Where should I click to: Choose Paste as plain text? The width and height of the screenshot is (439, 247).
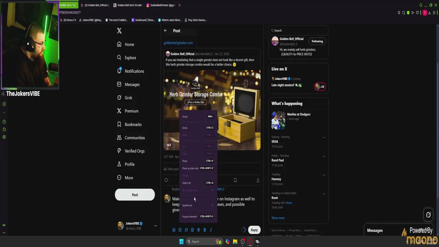pos(198,168)
